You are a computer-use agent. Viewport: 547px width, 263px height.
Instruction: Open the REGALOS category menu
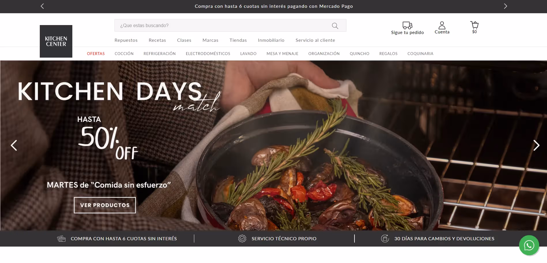388,54
